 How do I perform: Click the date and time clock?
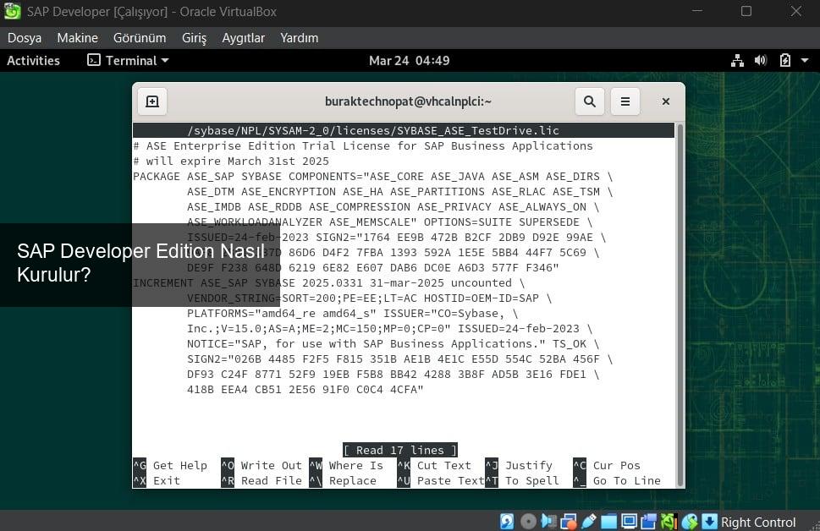point(409,61)
